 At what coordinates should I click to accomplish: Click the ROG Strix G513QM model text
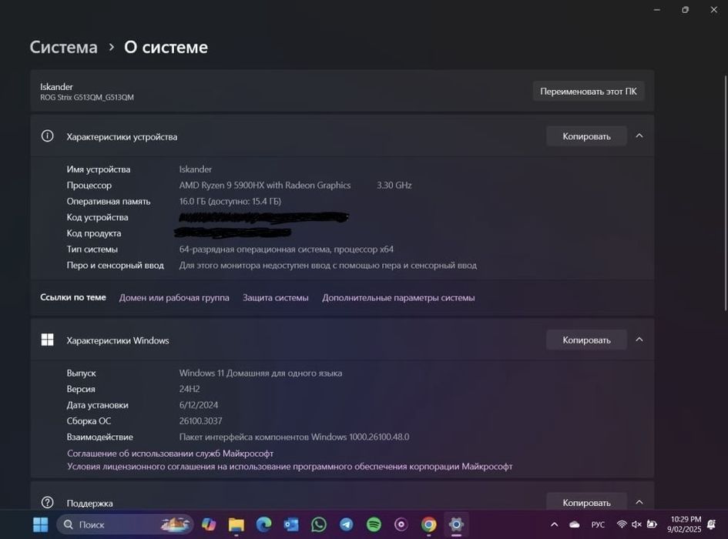point(87,97)
